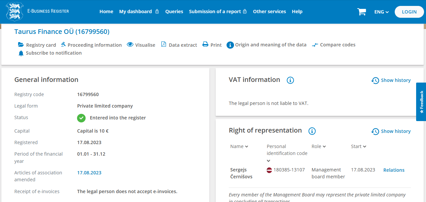Sort by the Start column chevron
The height and width of the screenshot is (202, 426).
point(364,147)
